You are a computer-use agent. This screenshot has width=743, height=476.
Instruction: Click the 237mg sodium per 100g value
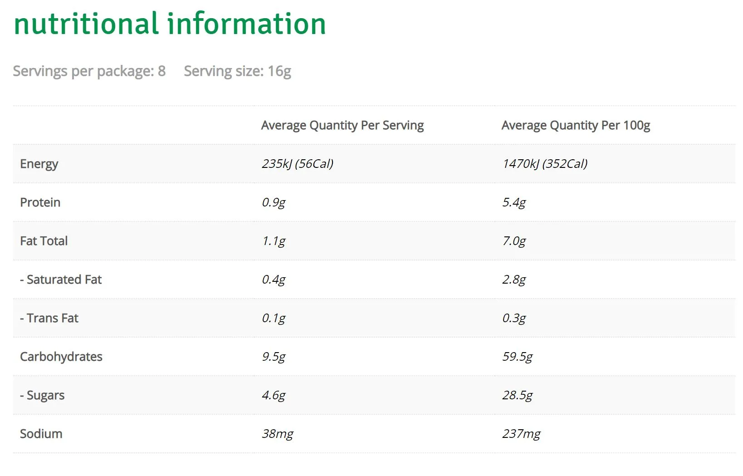pyautogui.click(x=521, y=434)
